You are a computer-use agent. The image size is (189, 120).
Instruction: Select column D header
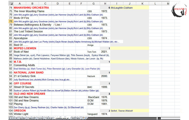(x=58, y=4)
